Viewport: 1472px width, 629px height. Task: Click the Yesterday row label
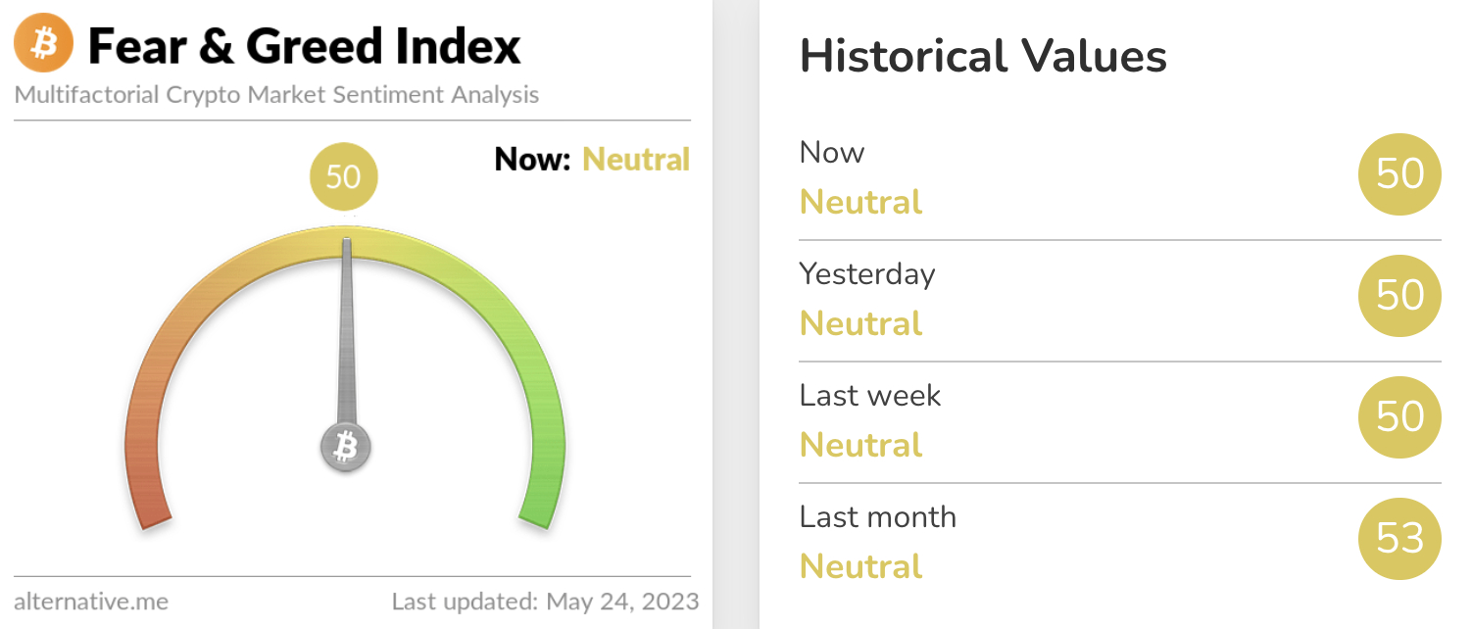pos(867,274)
